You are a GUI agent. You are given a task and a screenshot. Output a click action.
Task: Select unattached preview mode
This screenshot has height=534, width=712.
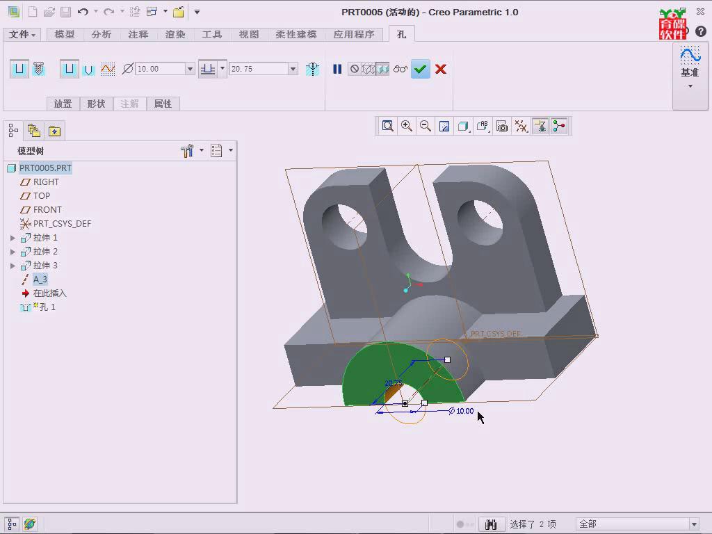point(369,69)
